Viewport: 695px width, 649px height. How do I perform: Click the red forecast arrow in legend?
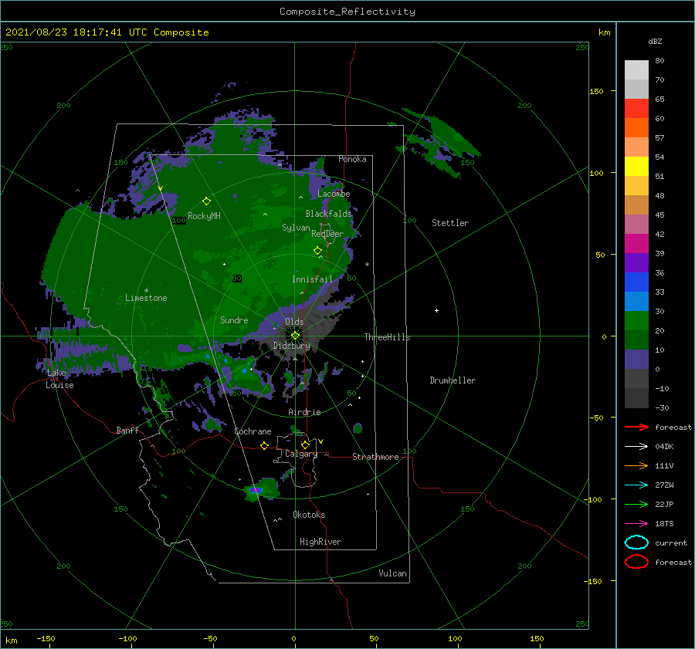(x=636, y=427)
